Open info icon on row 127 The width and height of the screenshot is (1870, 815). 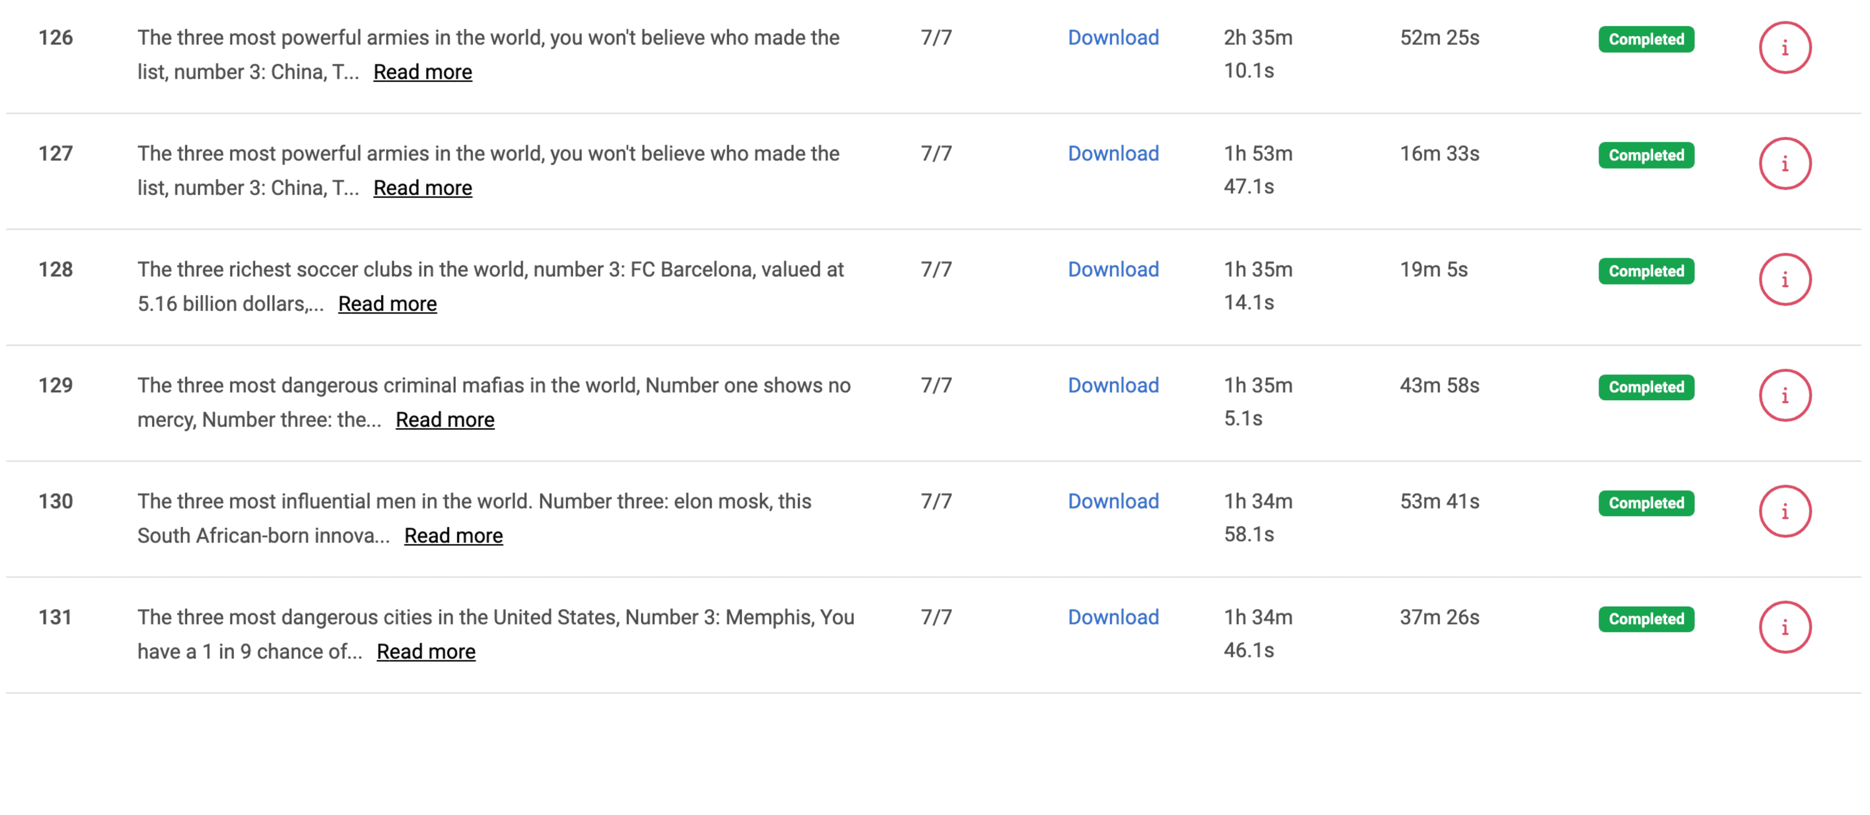coord(1784,164)
